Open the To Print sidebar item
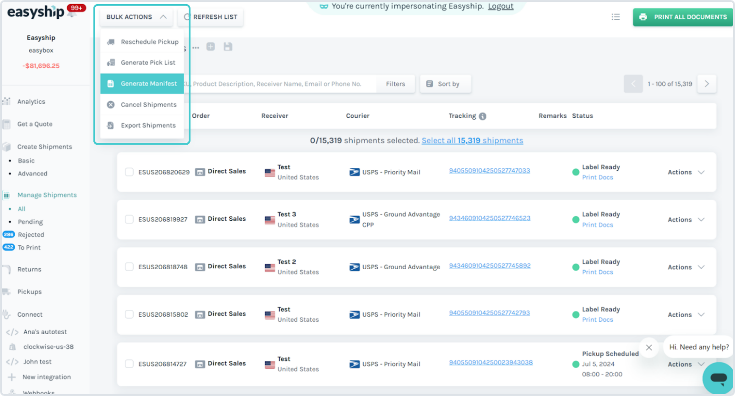The image size is (735, 396). (x=29, y=248)
